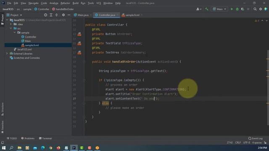269x151 pixels.
Task: Toggle read-only lock icon in status bar
Action: tap(265, 143)
